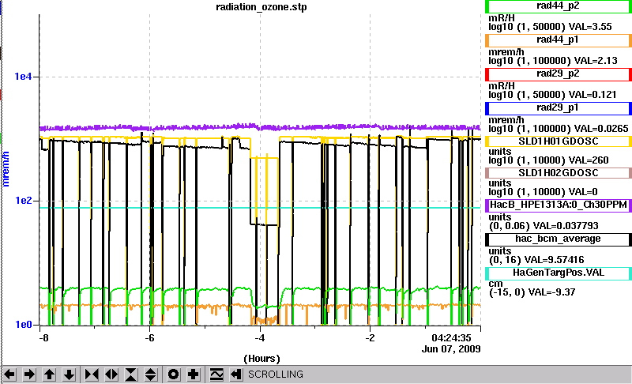Select the rad29_p2 red curve legend
Image resolution: width=632 pixels, height=384 pixels.
[559, 74]
